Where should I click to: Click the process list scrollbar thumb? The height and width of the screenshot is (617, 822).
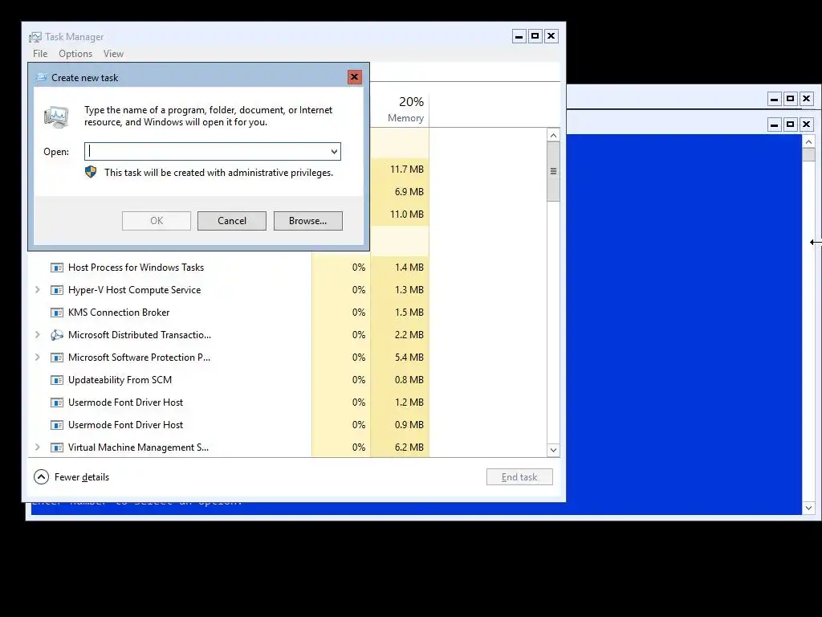pos(553,172)
